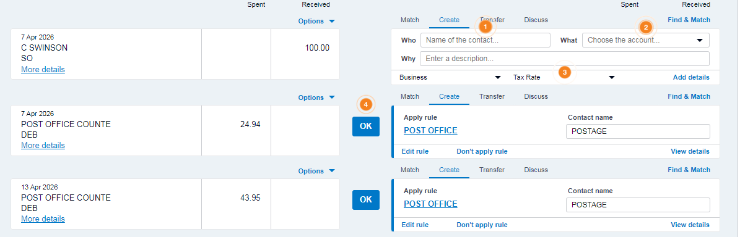Select the 100.00 received amount
Viewport: 740px width, 237px height.
click(318, 48)
